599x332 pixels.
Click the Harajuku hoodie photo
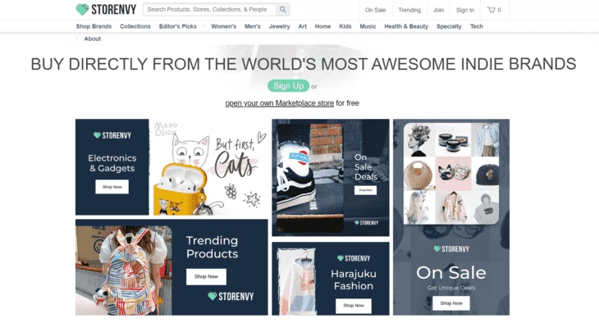click(297, 282)
